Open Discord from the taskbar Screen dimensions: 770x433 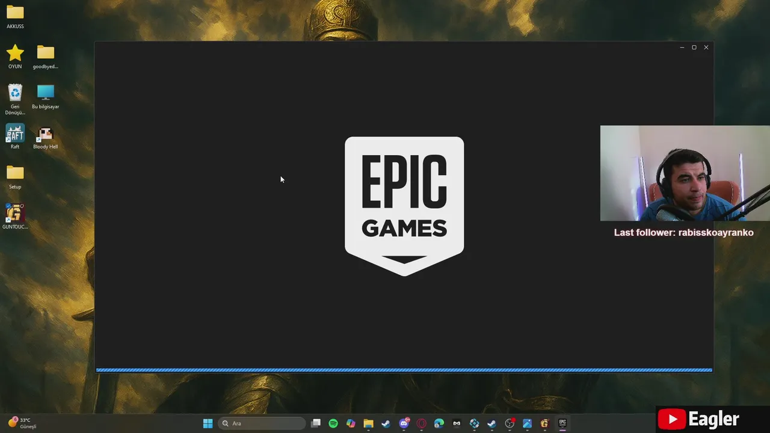[404, 423]
